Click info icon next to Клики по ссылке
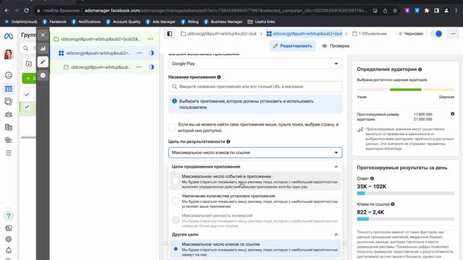This screenshot has height=260, width=463. coord(393,204)
